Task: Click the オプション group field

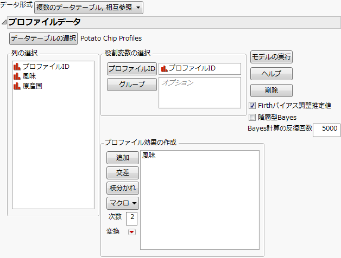Action: coord(200,93)
